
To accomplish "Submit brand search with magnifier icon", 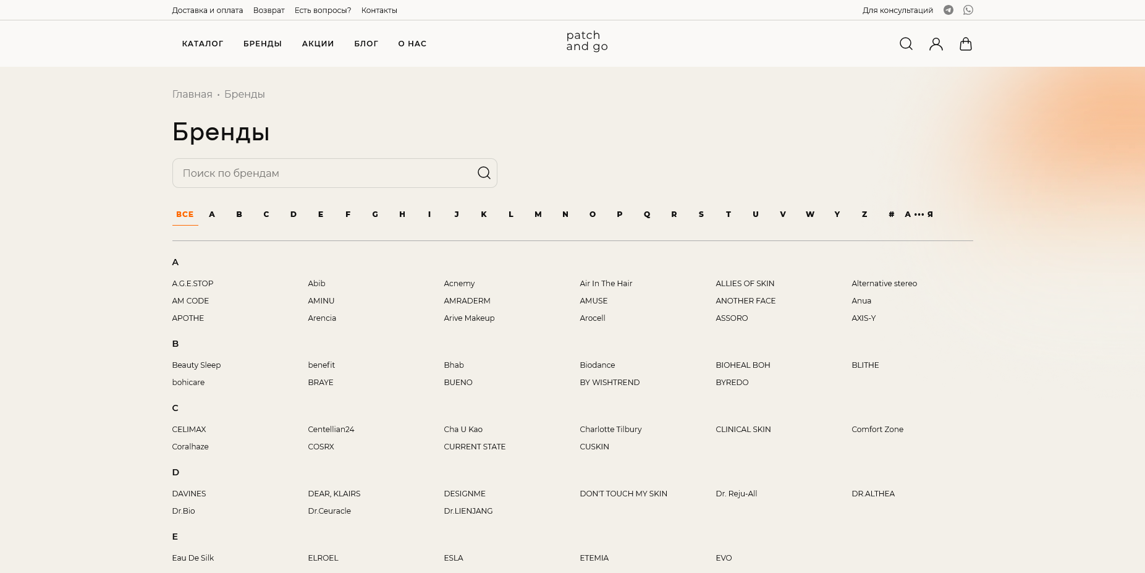I will [484, 173].
